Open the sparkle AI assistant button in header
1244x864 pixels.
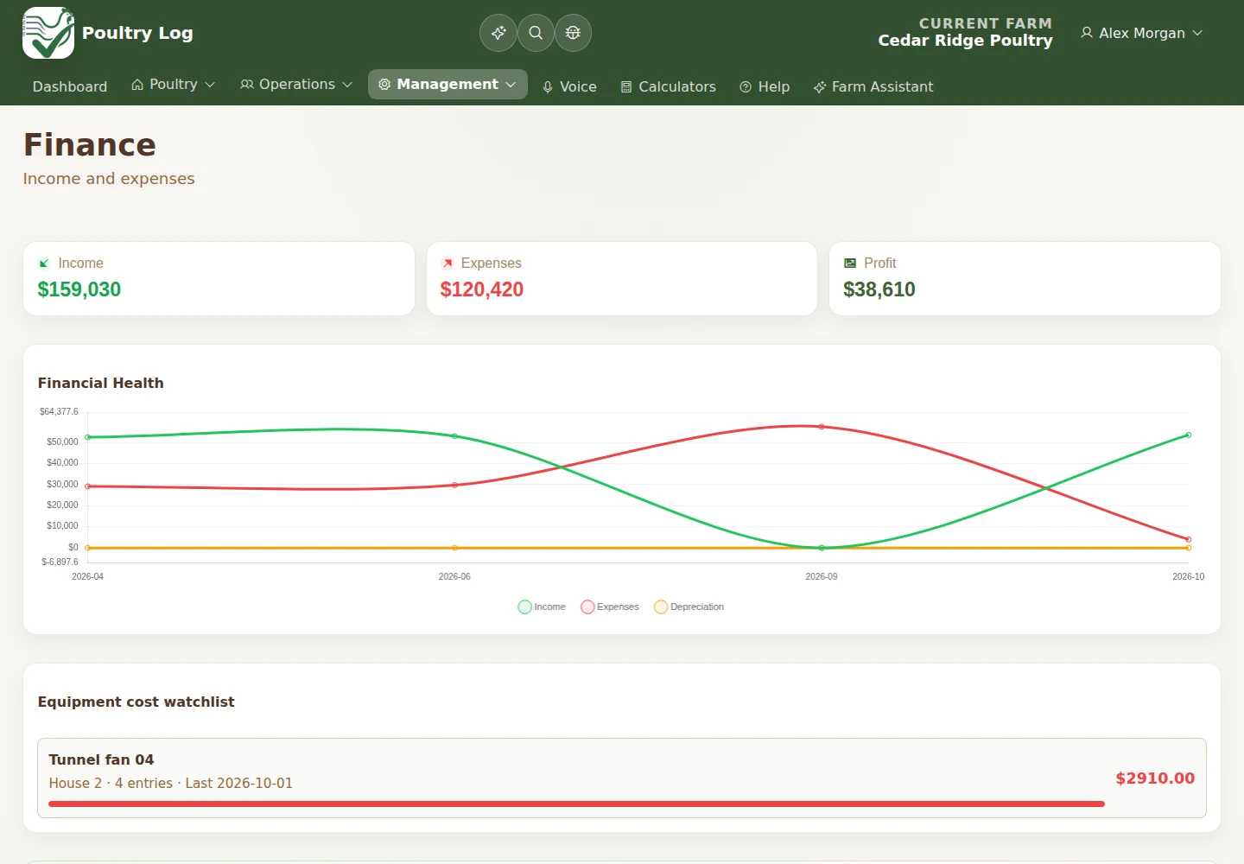tap(498, 33)
